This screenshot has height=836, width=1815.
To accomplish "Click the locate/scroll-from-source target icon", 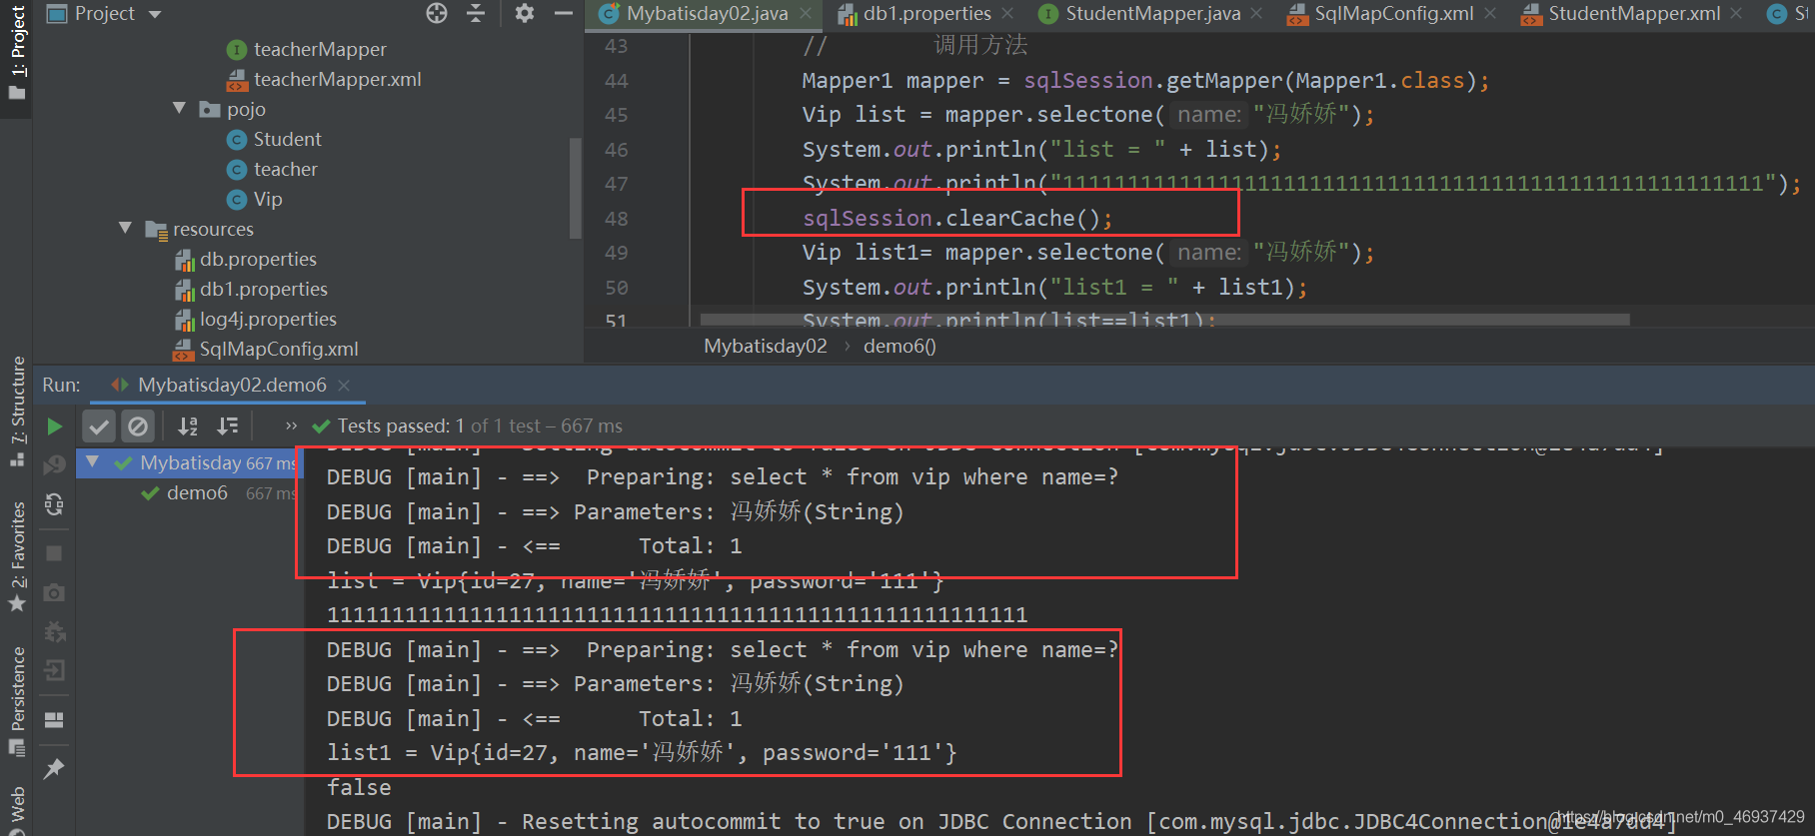I will [437, 13].
